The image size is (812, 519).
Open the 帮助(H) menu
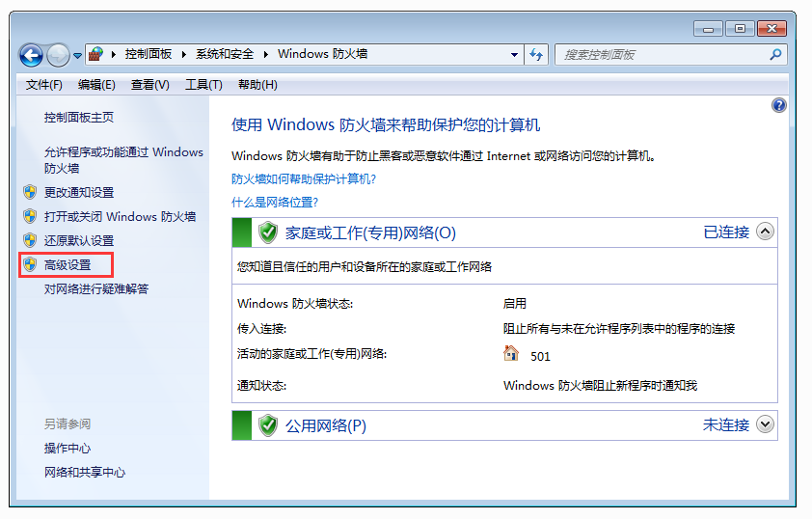point(257,85)
